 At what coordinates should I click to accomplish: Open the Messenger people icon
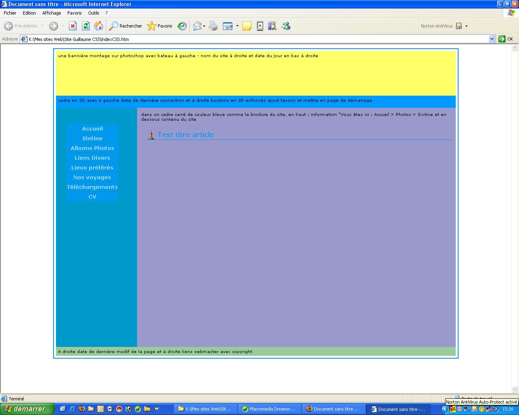[x=286, y=26]
